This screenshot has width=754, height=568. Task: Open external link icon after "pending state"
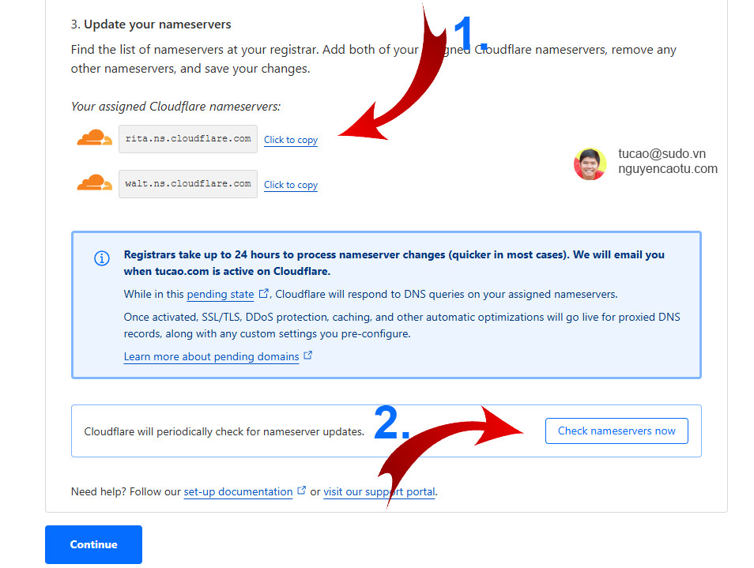[x=264, y=294]
